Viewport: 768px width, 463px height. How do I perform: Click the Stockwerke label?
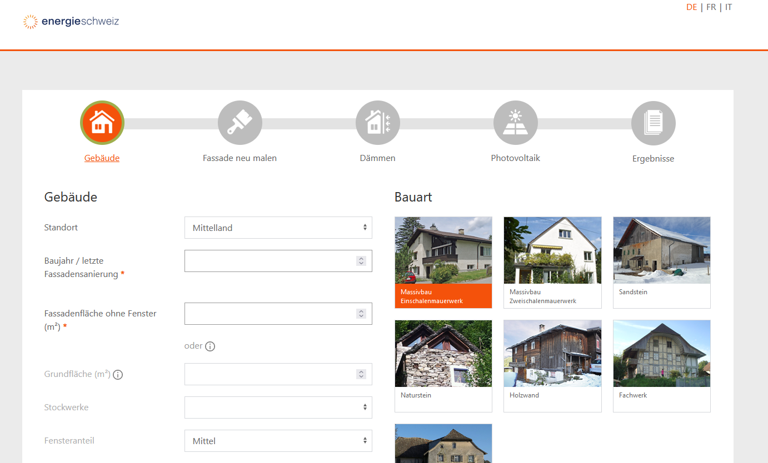(x=66, y=407)
